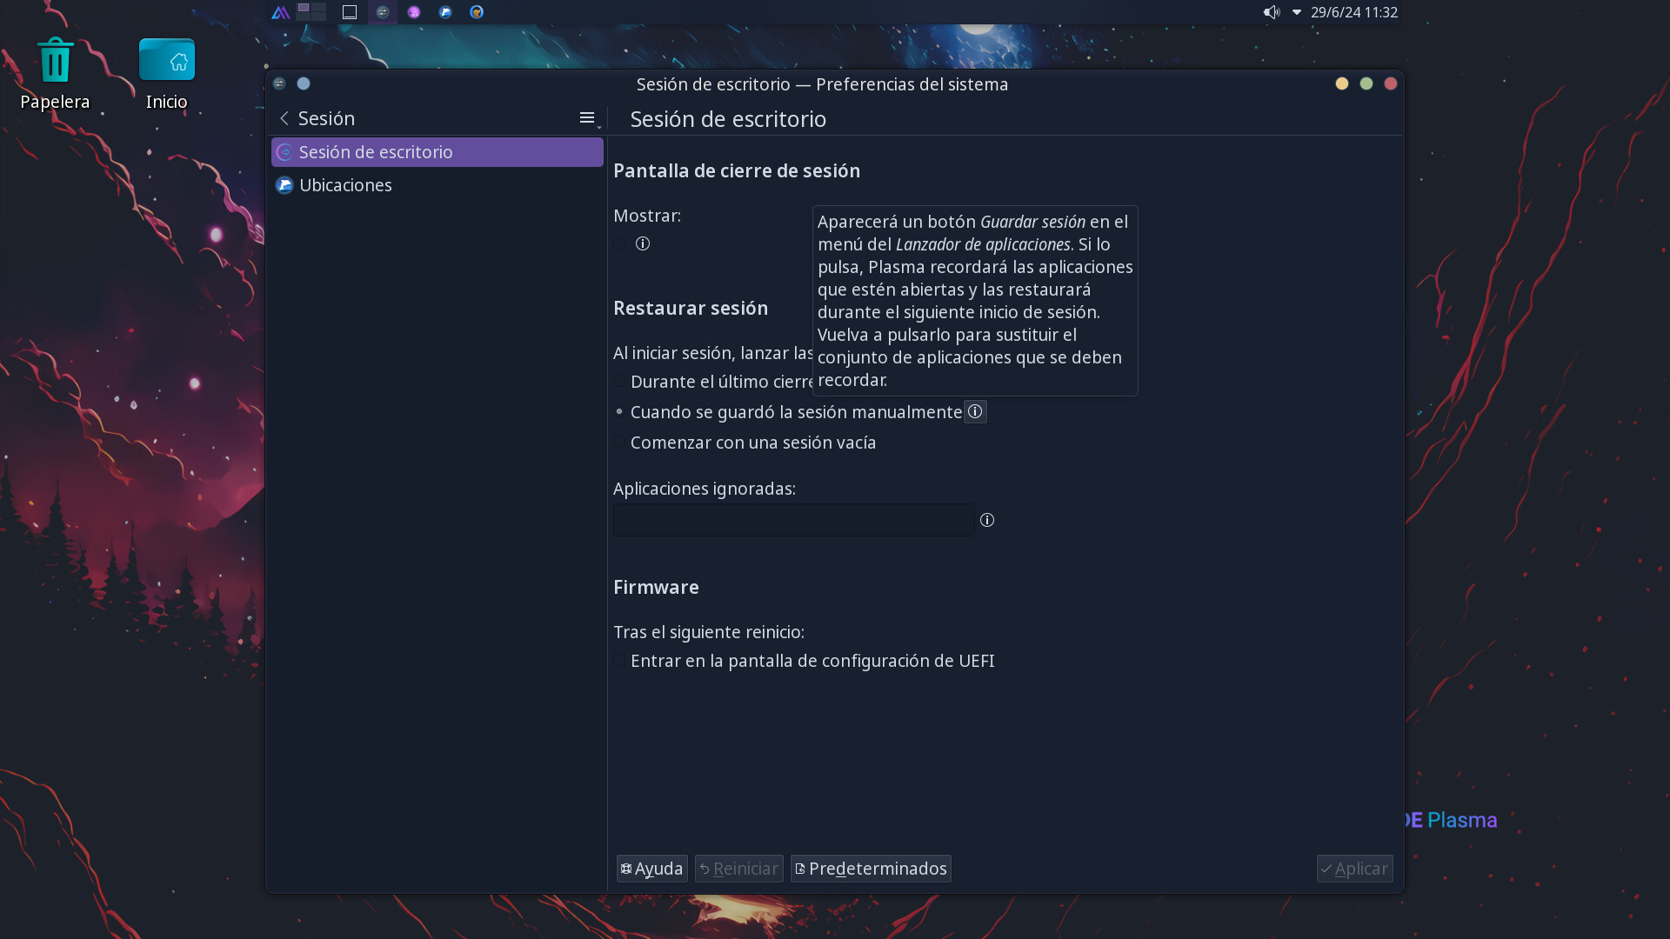Screen dimensions: 1670x939
Task: Click the volume speaker icon in system tray
Action: (x=1271, y=12)
